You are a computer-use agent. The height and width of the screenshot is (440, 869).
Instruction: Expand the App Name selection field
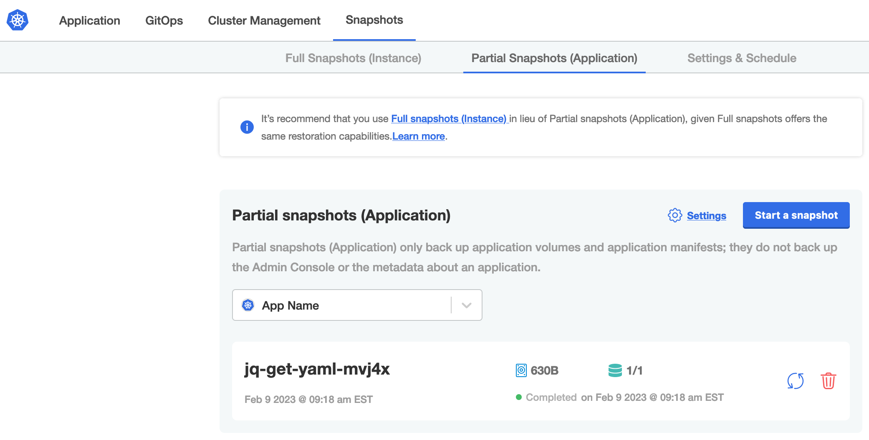click(x=357, y=305)
